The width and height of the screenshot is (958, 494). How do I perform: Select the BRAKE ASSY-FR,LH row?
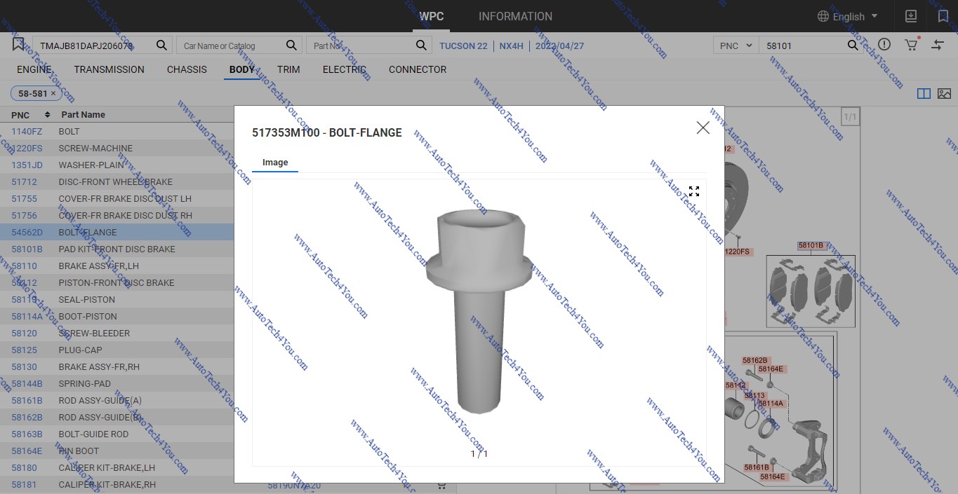[x=98, y=266]
